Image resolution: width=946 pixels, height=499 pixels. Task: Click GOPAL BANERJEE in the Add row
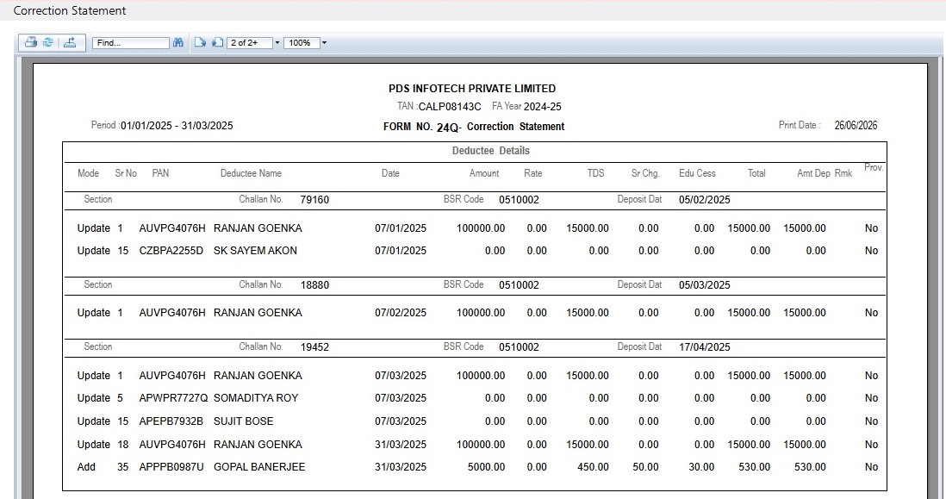tap(259, 467)
